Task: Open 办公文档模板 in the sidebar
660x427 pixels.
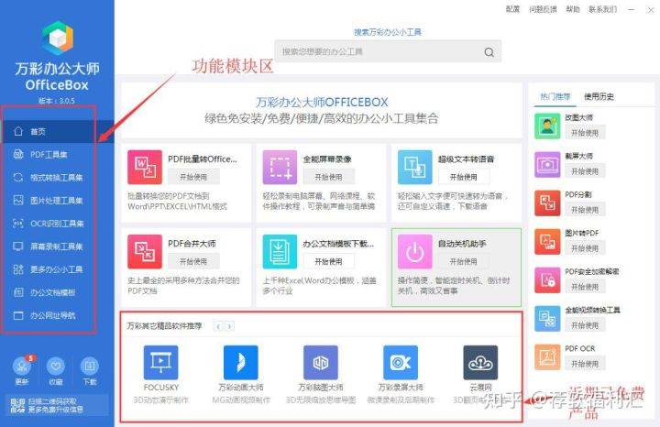Action: pyautogui.click(x=57, y=292)
